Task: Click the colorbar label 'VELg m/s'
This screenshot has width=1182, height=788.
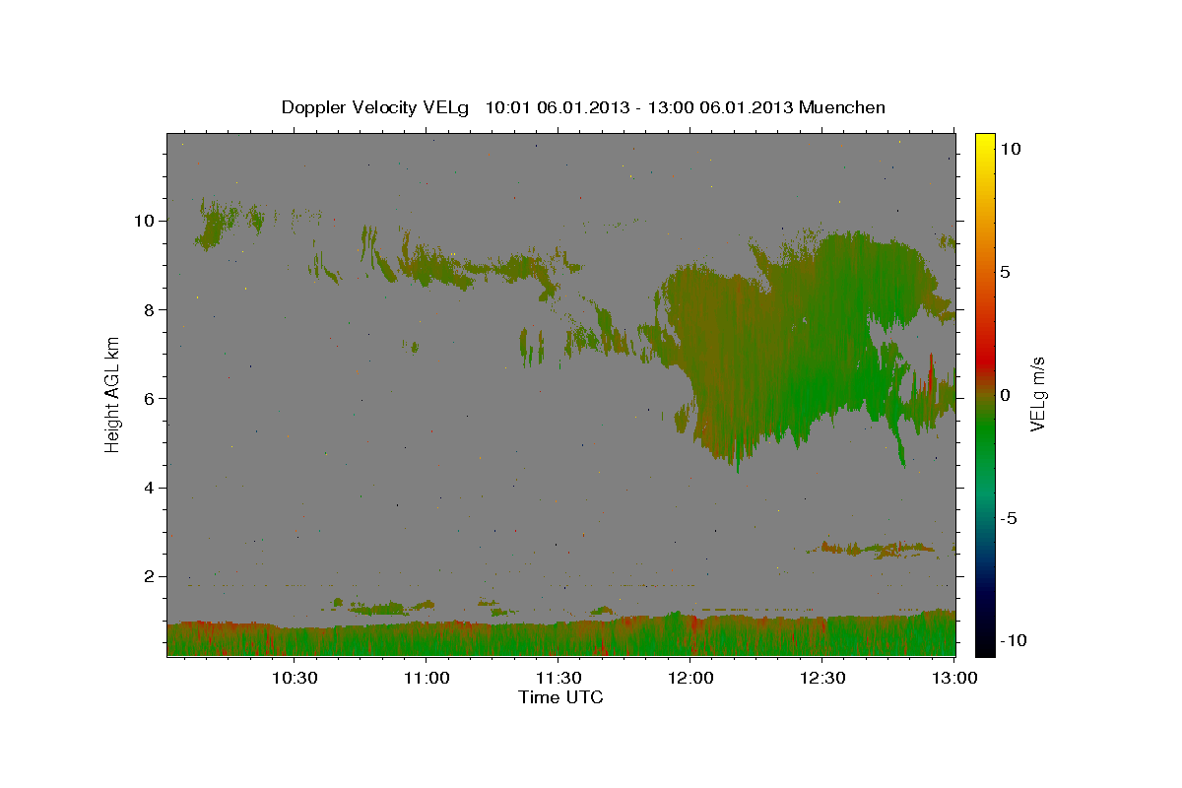Action: point(1037,394)
